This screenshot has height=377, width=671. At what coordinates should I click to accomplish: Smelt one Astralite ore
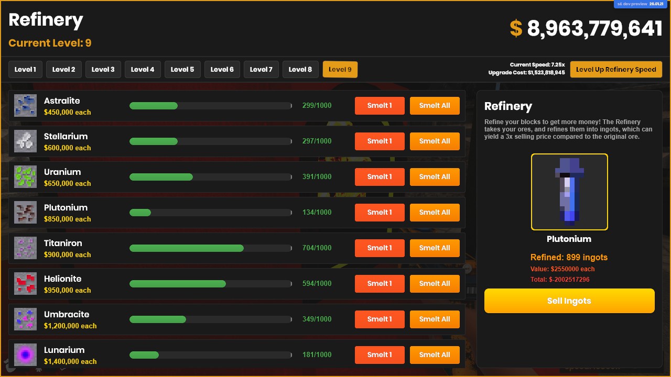coord(380,106)
